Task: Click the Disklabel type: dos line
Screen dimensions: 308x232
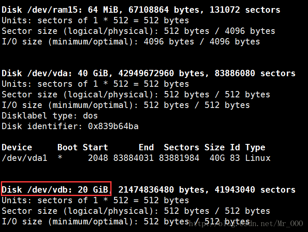Action: (x=50, y=116)
